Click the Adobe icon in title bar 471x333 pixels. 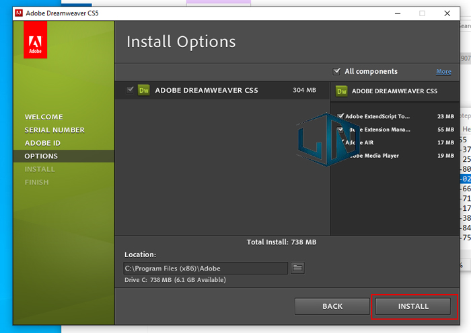click(x=19, y=13)
